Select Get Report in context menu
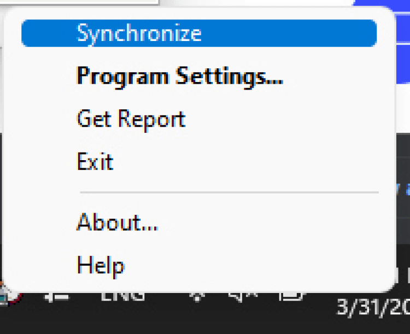Screen dimensions: 410x334 [131, 119]
